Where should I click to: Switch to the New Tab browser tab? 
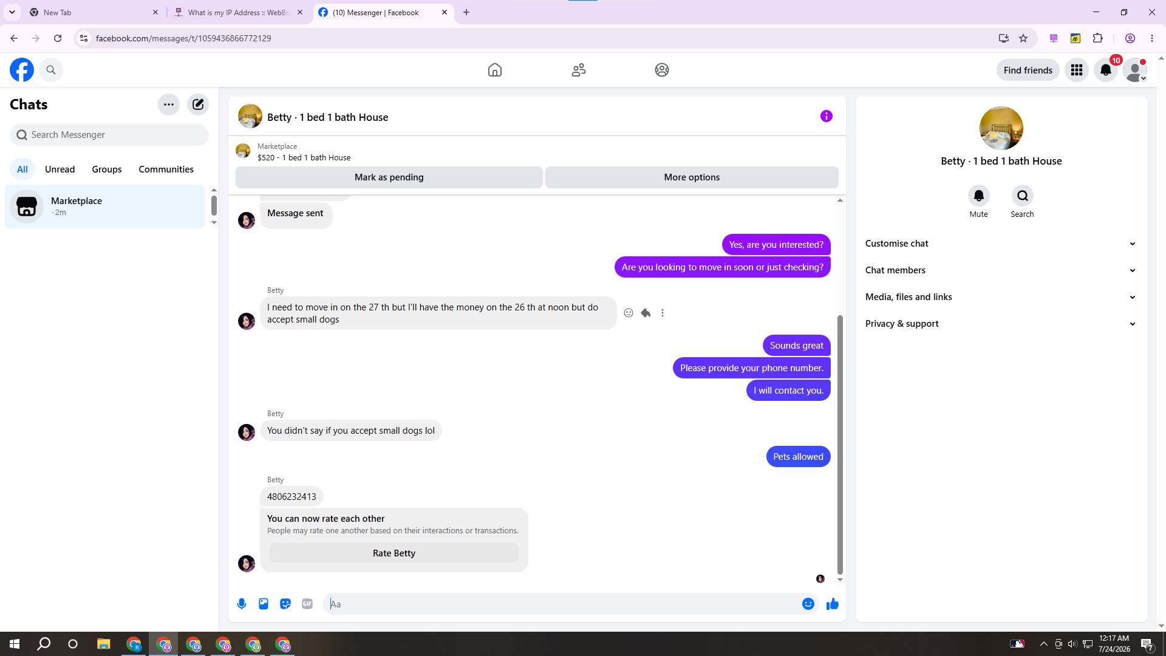(93, 12)
